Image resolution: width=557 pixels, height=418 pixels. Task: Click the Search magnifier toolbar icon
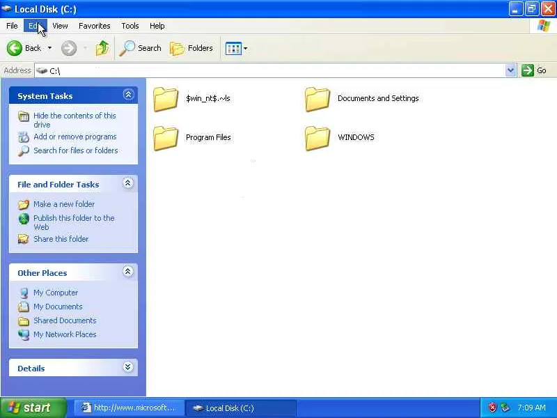tap(127, 48)
